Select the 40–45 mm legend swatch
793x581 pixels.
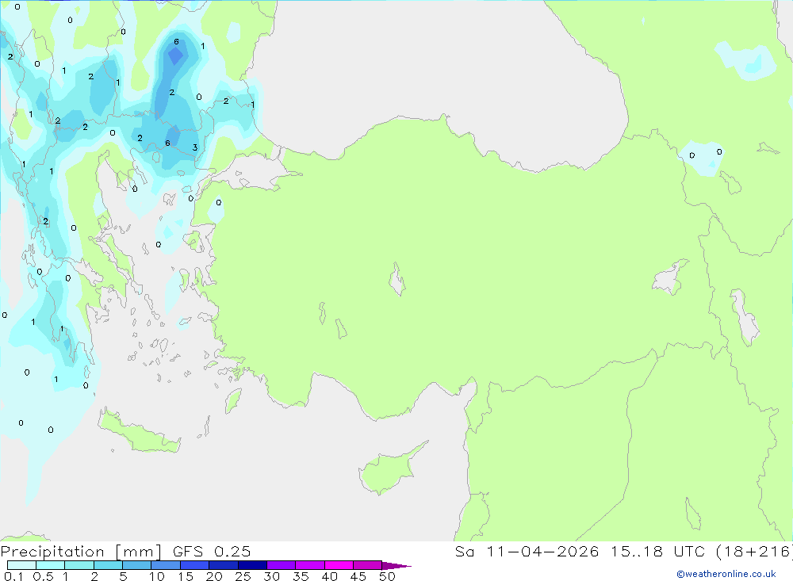click(339, 565)
